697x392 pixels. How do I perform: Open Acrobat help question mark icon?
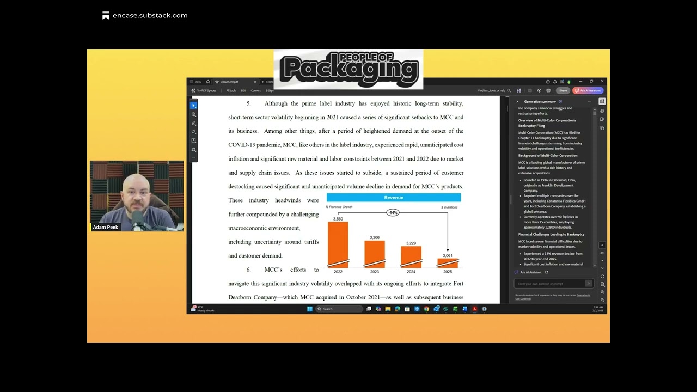548,82
